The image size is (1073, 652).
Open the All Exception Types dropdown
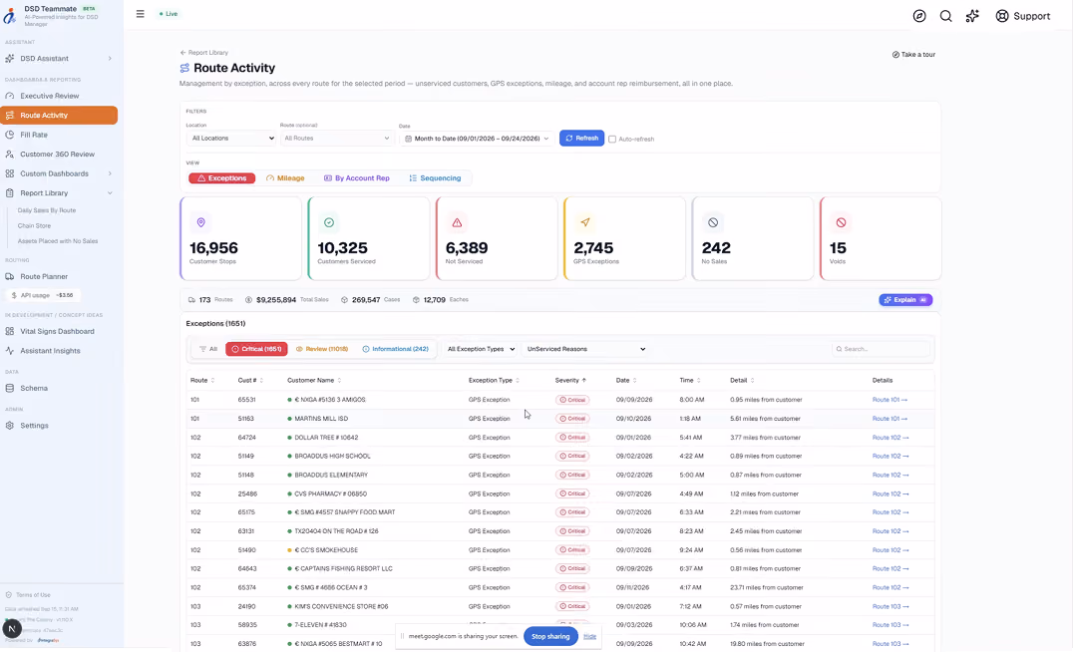(481, 349)
